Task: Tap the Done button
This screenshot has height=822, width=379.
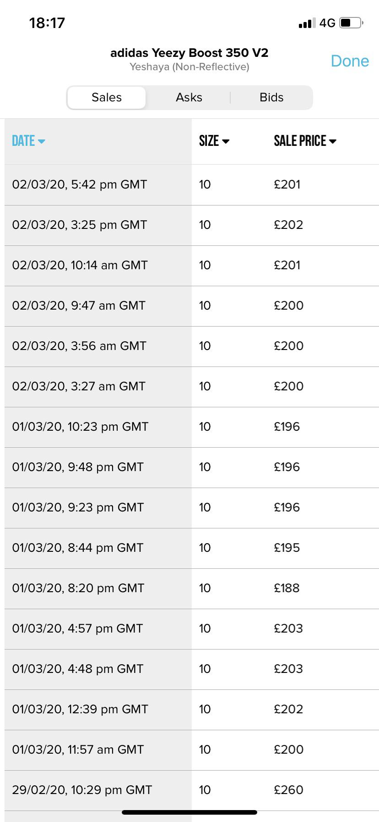Action: (x=350, y=61)
